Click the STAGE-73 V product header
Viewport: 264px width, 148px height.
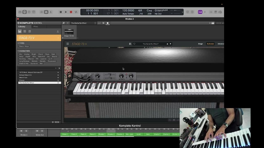pos(39,38)
